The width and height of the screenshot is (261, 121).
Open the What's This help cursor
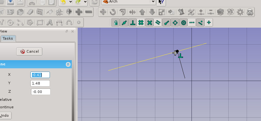click(x=161, y=2)
